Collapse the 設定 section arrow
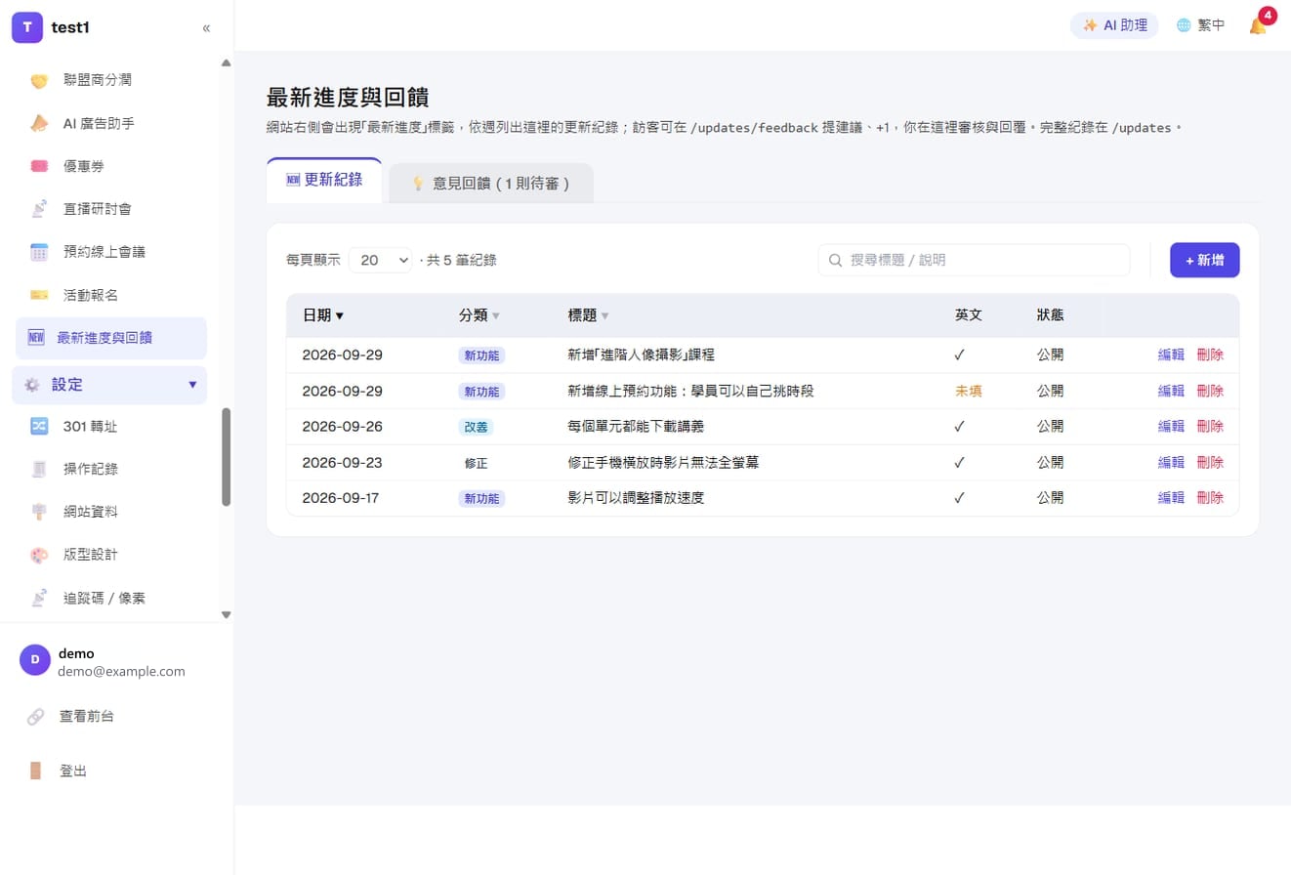The width and height of the screenshot is (1291, 875). click(192, 385)
